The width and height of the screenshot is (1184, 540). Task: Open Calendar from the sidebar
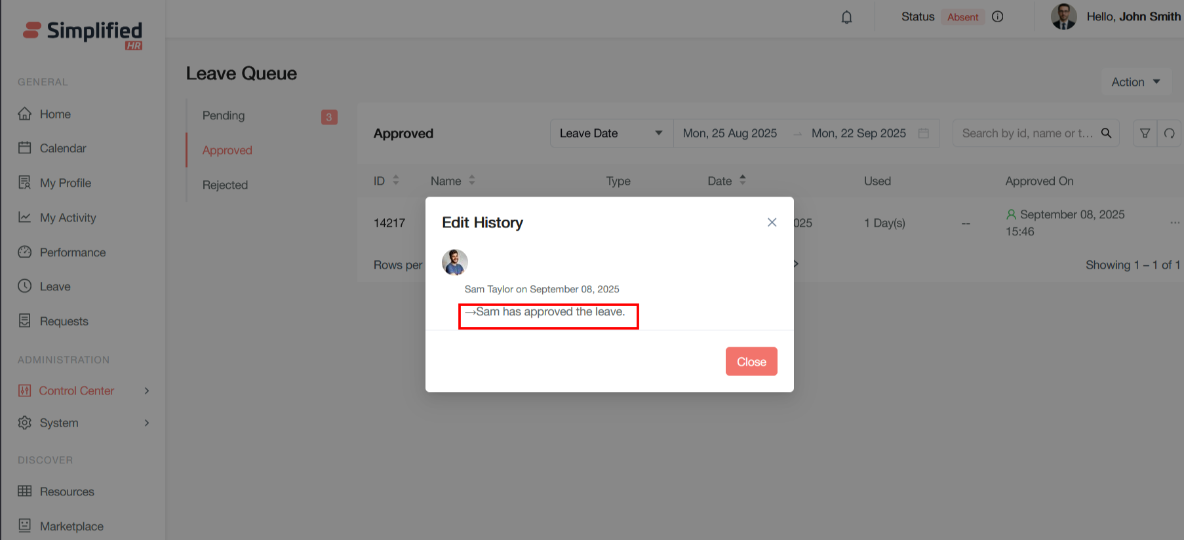click(62, 148)
